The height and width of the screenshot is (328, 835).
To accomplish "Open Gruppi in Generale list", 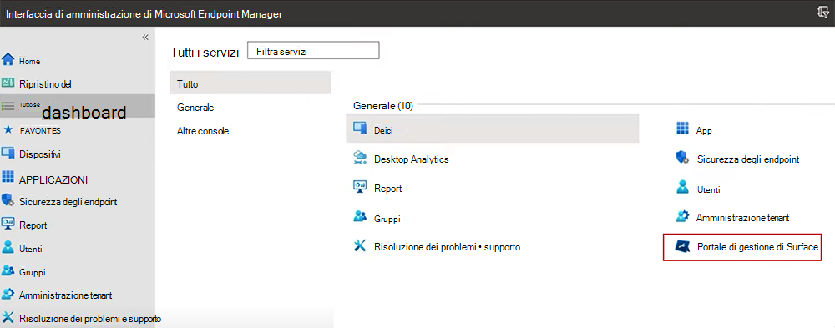I will tap(387, 219).
